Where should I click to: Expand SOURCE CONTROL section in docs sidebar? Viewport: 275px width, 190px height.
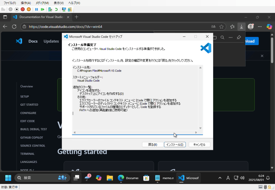(x=33, y=146)
